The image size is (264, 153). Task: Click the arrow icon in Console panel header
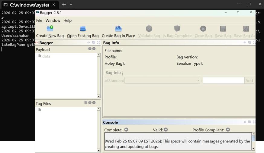point(245,122)
